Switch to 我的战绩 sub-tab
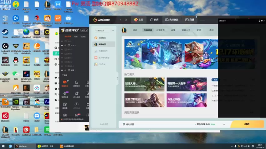This screenshot has height=149, width=266. pos(148,30)
